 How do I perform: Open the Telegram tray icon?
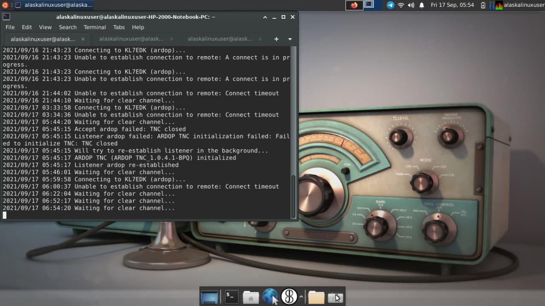(x=390, y=5)
